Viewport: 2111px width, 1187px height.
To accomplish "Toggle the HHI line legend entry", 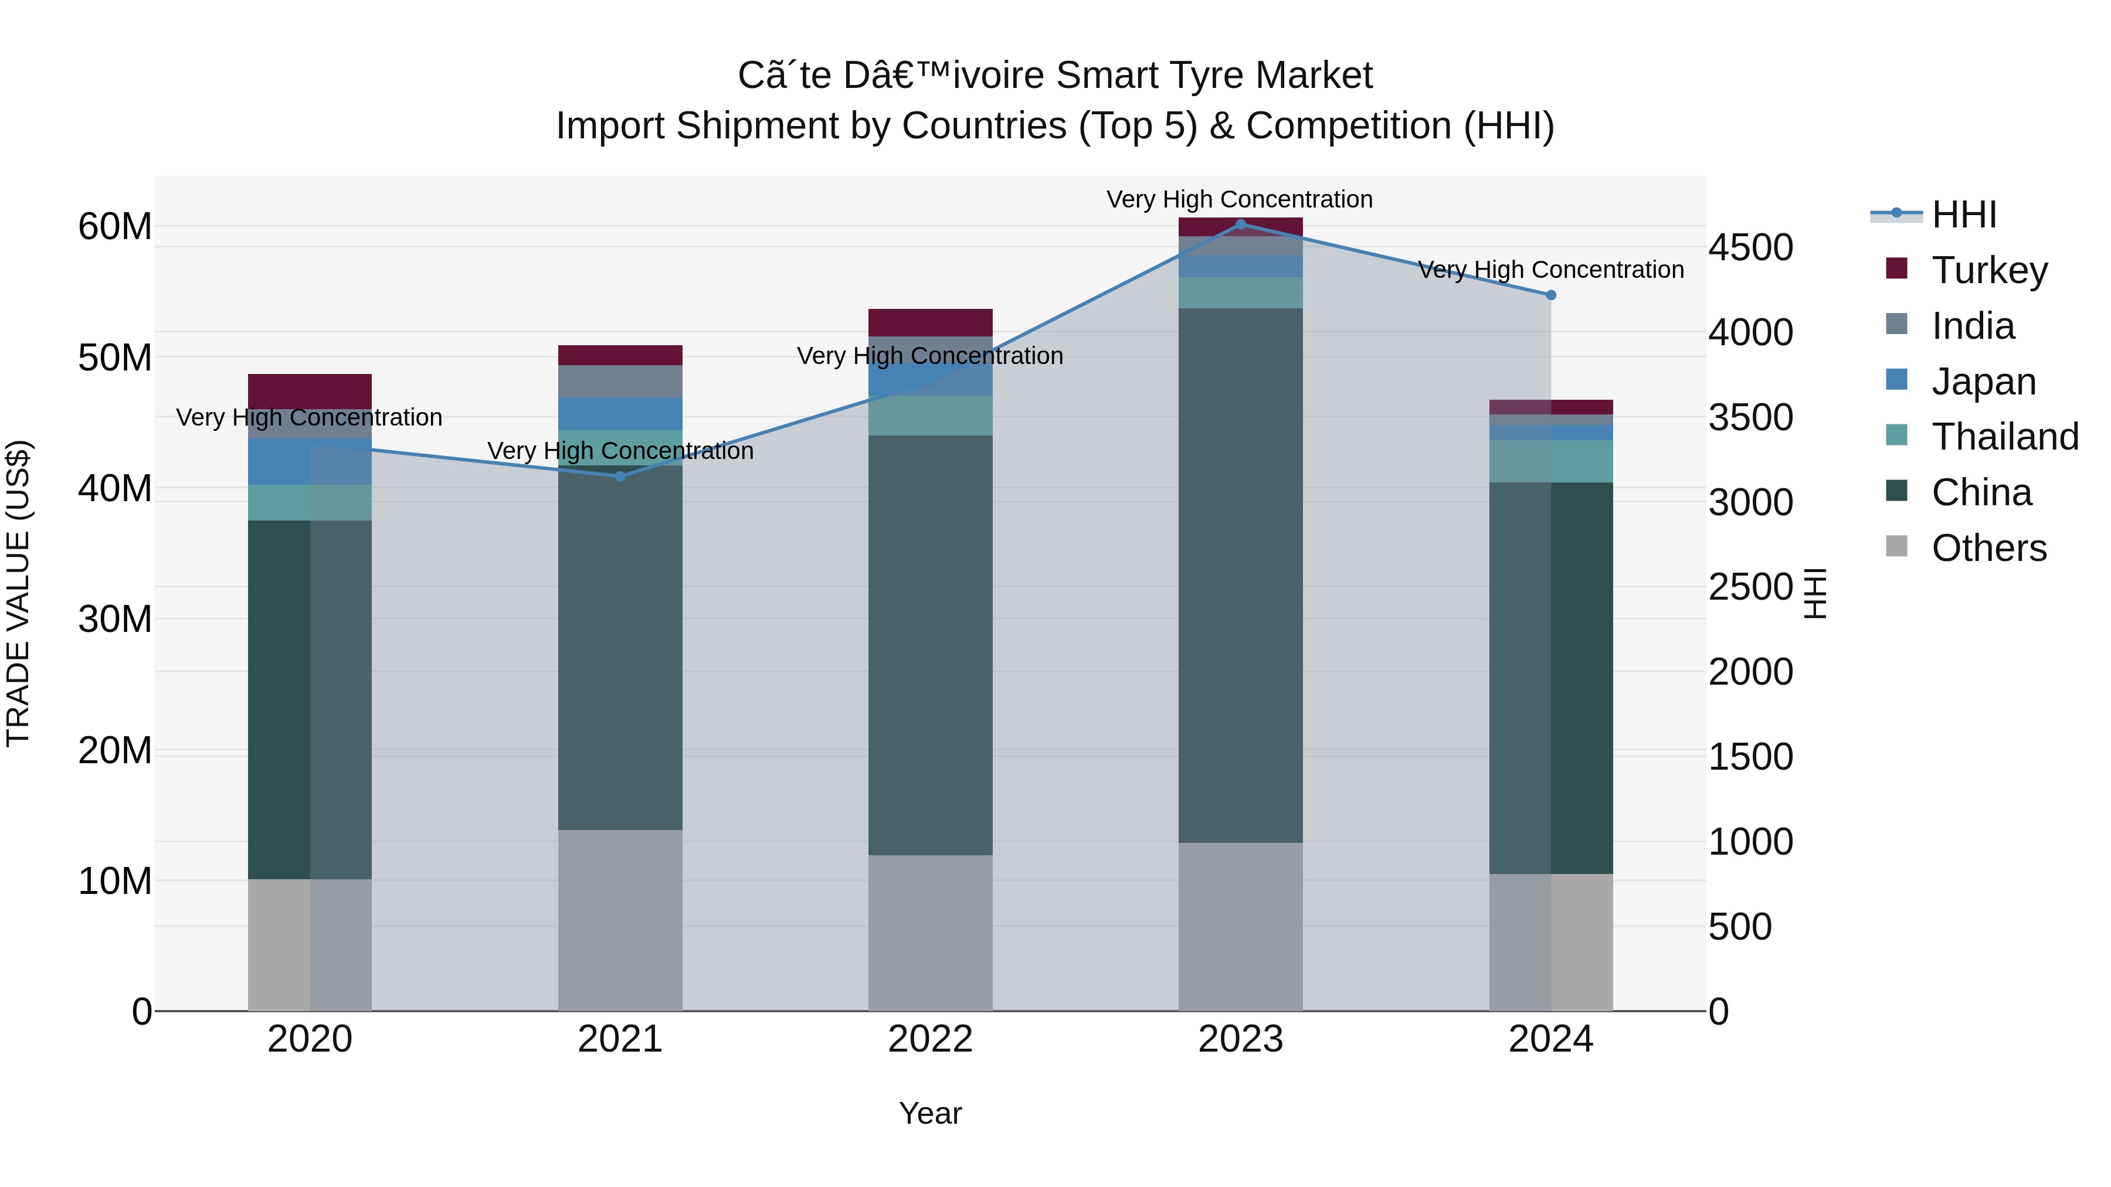I will click(1934, 215).
